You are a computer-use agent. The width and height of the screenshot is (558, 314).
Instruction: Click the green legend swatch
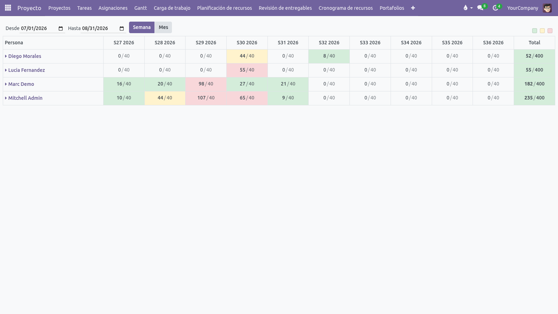(x=535, y=31)
